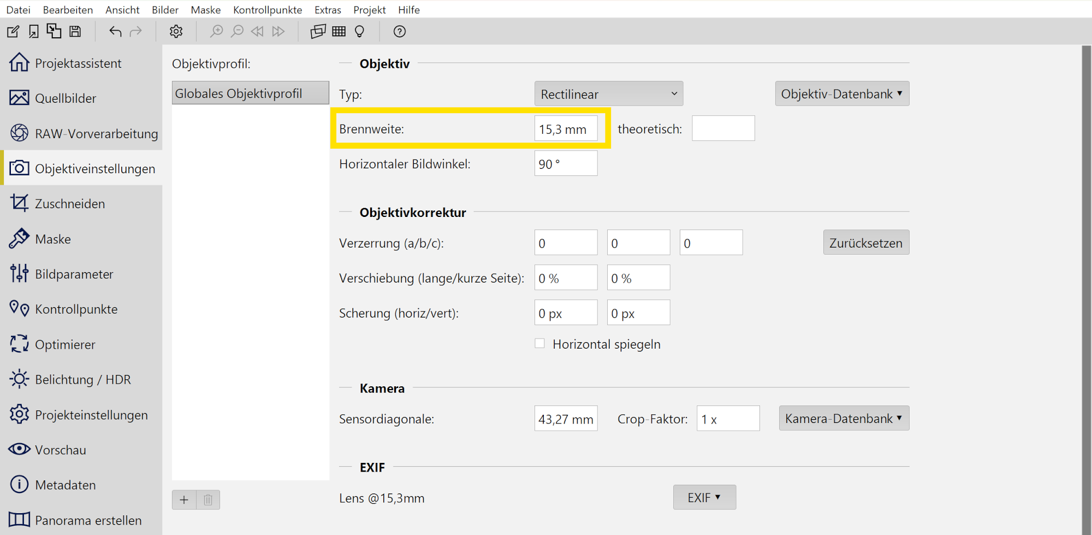Click the Zurücksetzen button
The height and width of the screenshot is (535, 1092).
click(x=866, y=243)
